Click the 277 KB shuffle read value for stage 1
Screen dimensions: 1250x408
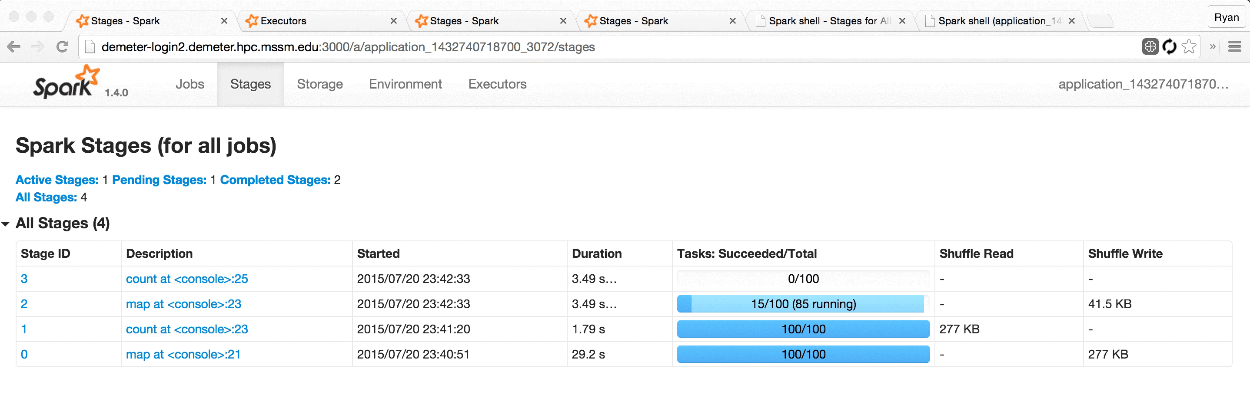click(959, 329)
